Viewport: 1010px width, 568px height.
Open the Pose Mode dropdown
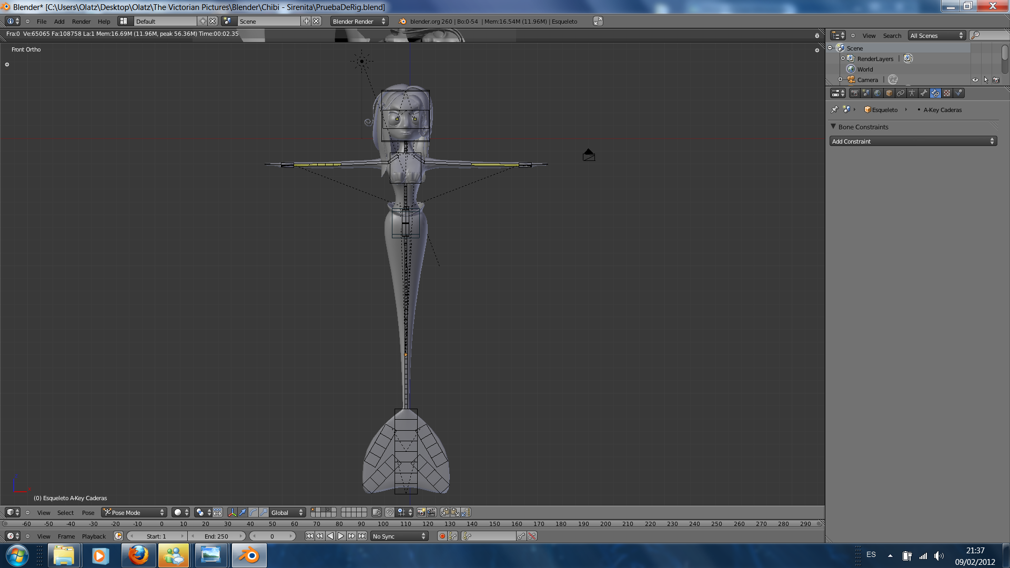(x=134, y=512)
